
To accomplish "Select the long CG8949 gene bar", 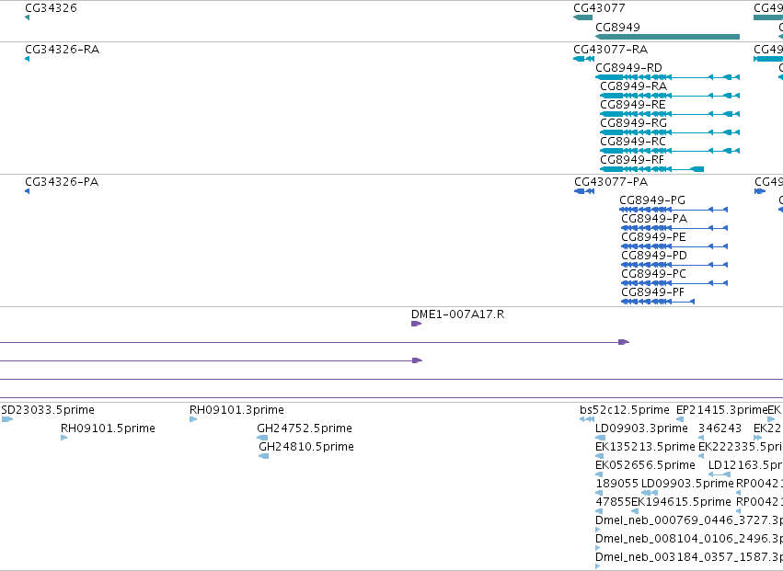I will click(x=667, y=37).
